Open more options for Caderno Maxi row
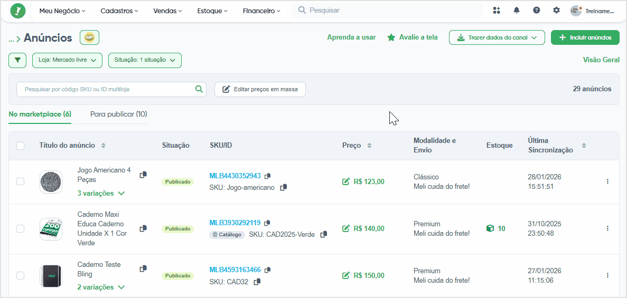Viewport: 627px width, 298px height. tap(607, 228)
